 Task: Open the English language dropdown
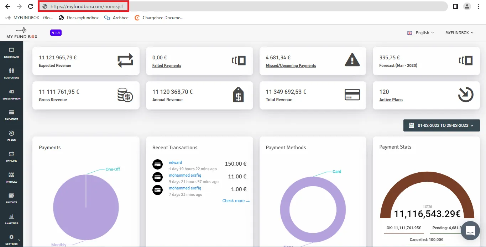[420, 33]
